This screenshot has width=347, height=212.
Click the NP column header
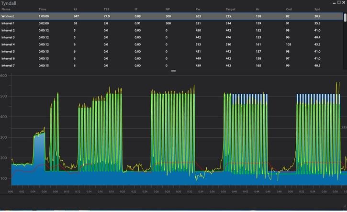tap(168, 9)
